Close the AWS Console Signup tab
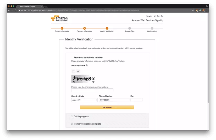Viewport: 216px width, 140px height. (42, 7)
